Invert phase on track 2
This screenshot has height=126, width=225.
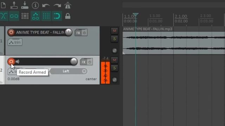(x=115, y=80)
